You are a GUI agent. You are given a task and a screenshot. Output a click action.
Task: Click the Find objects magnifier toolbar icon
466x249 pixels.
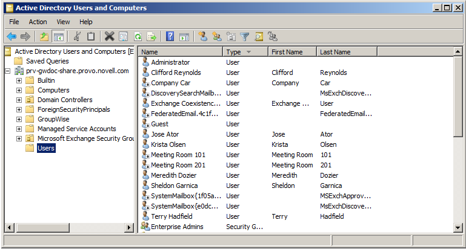coord(259,37)
